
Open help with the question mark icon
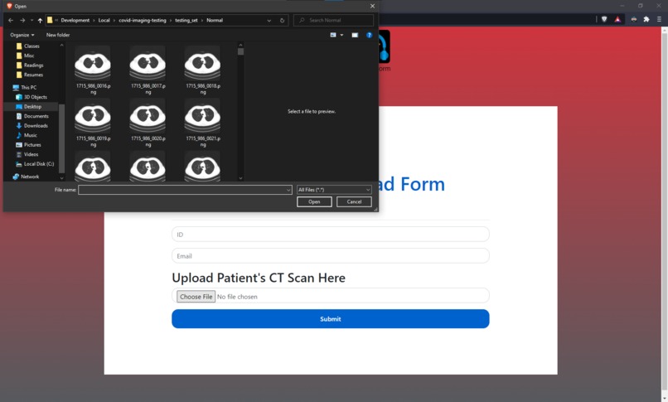(369, 35)
